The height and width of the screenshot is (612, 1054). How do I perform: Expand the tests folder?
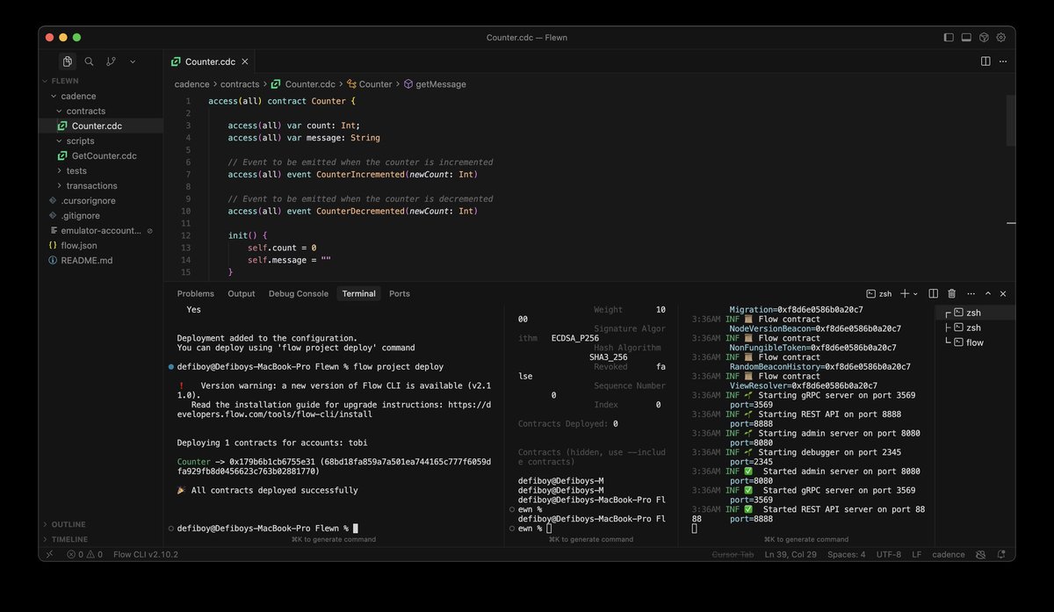pos(77,170)
